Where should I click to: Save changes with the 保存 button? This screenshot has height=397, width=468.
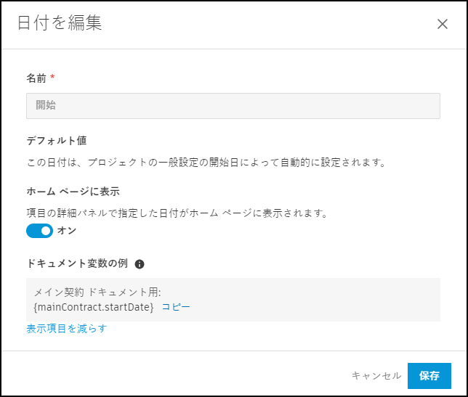429,375
